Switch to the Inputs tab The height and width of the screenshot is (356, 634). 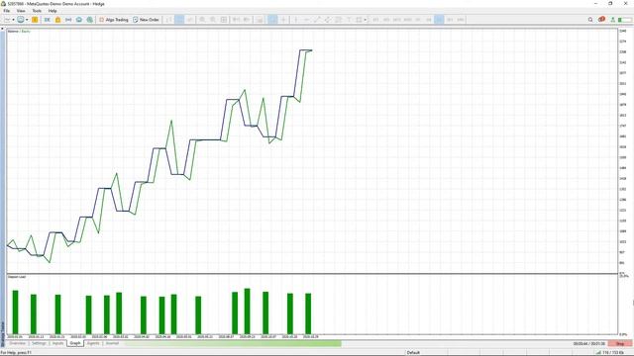(x=57, y=343)
